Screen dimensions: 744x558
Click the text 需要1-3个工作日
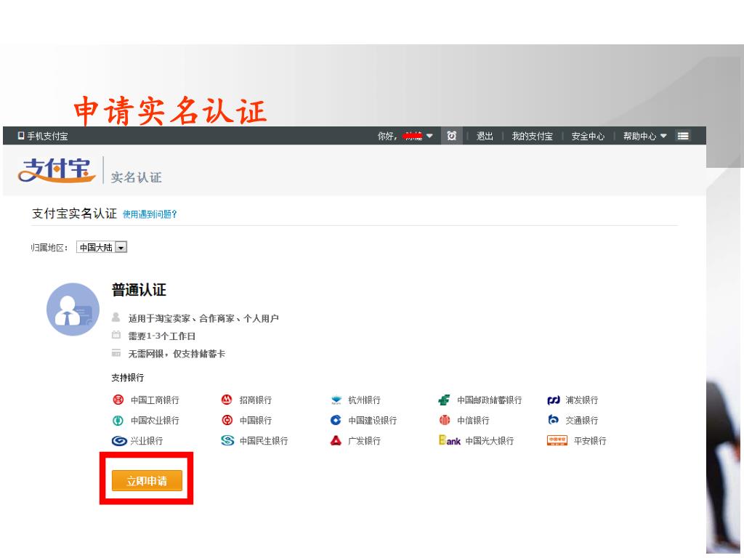162,336
